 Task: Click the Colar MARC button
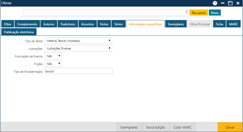coord(183,127)
